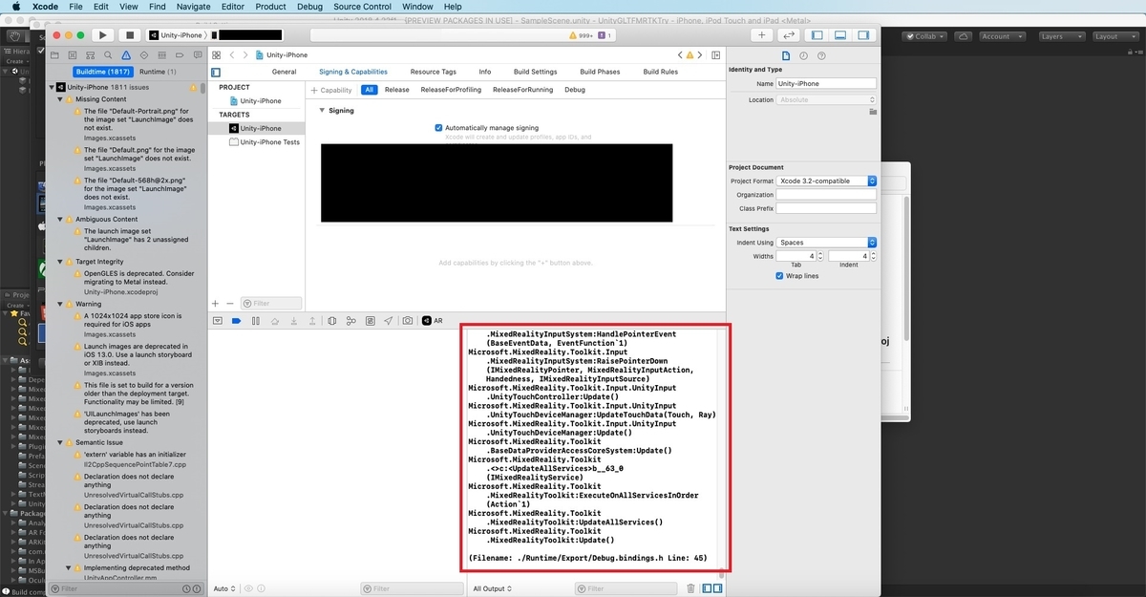Toggle the Collab checkbox in Unity window
The width and height of the screenshot is (1146, 597).
click(910, 36)
